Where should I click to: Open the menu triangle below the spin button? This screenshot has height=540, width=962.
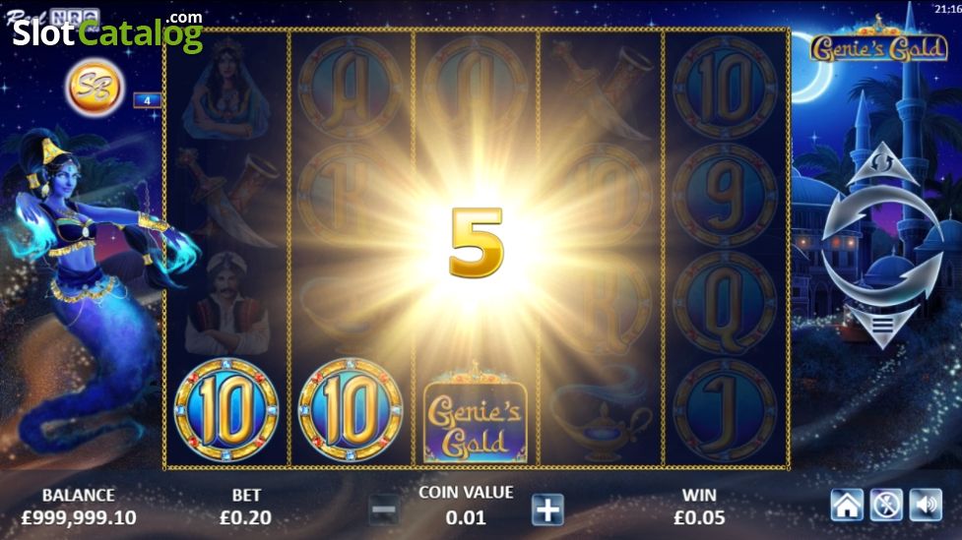(882, 326)
